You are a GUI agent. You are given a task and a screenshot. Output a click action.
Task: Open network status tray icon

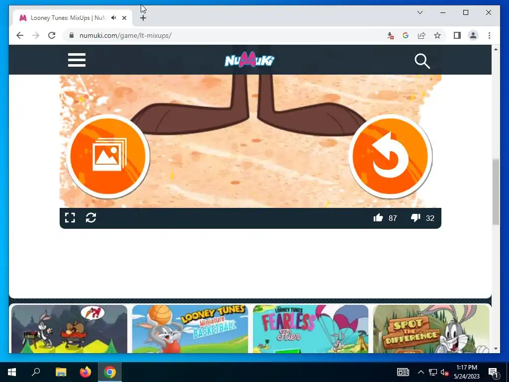click(433, 372)
